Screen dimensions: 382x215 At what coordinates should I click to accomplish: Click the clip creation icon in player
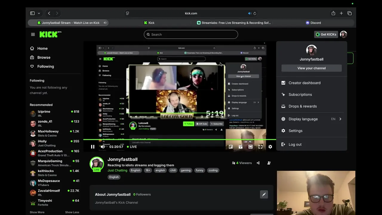(241, 147)
